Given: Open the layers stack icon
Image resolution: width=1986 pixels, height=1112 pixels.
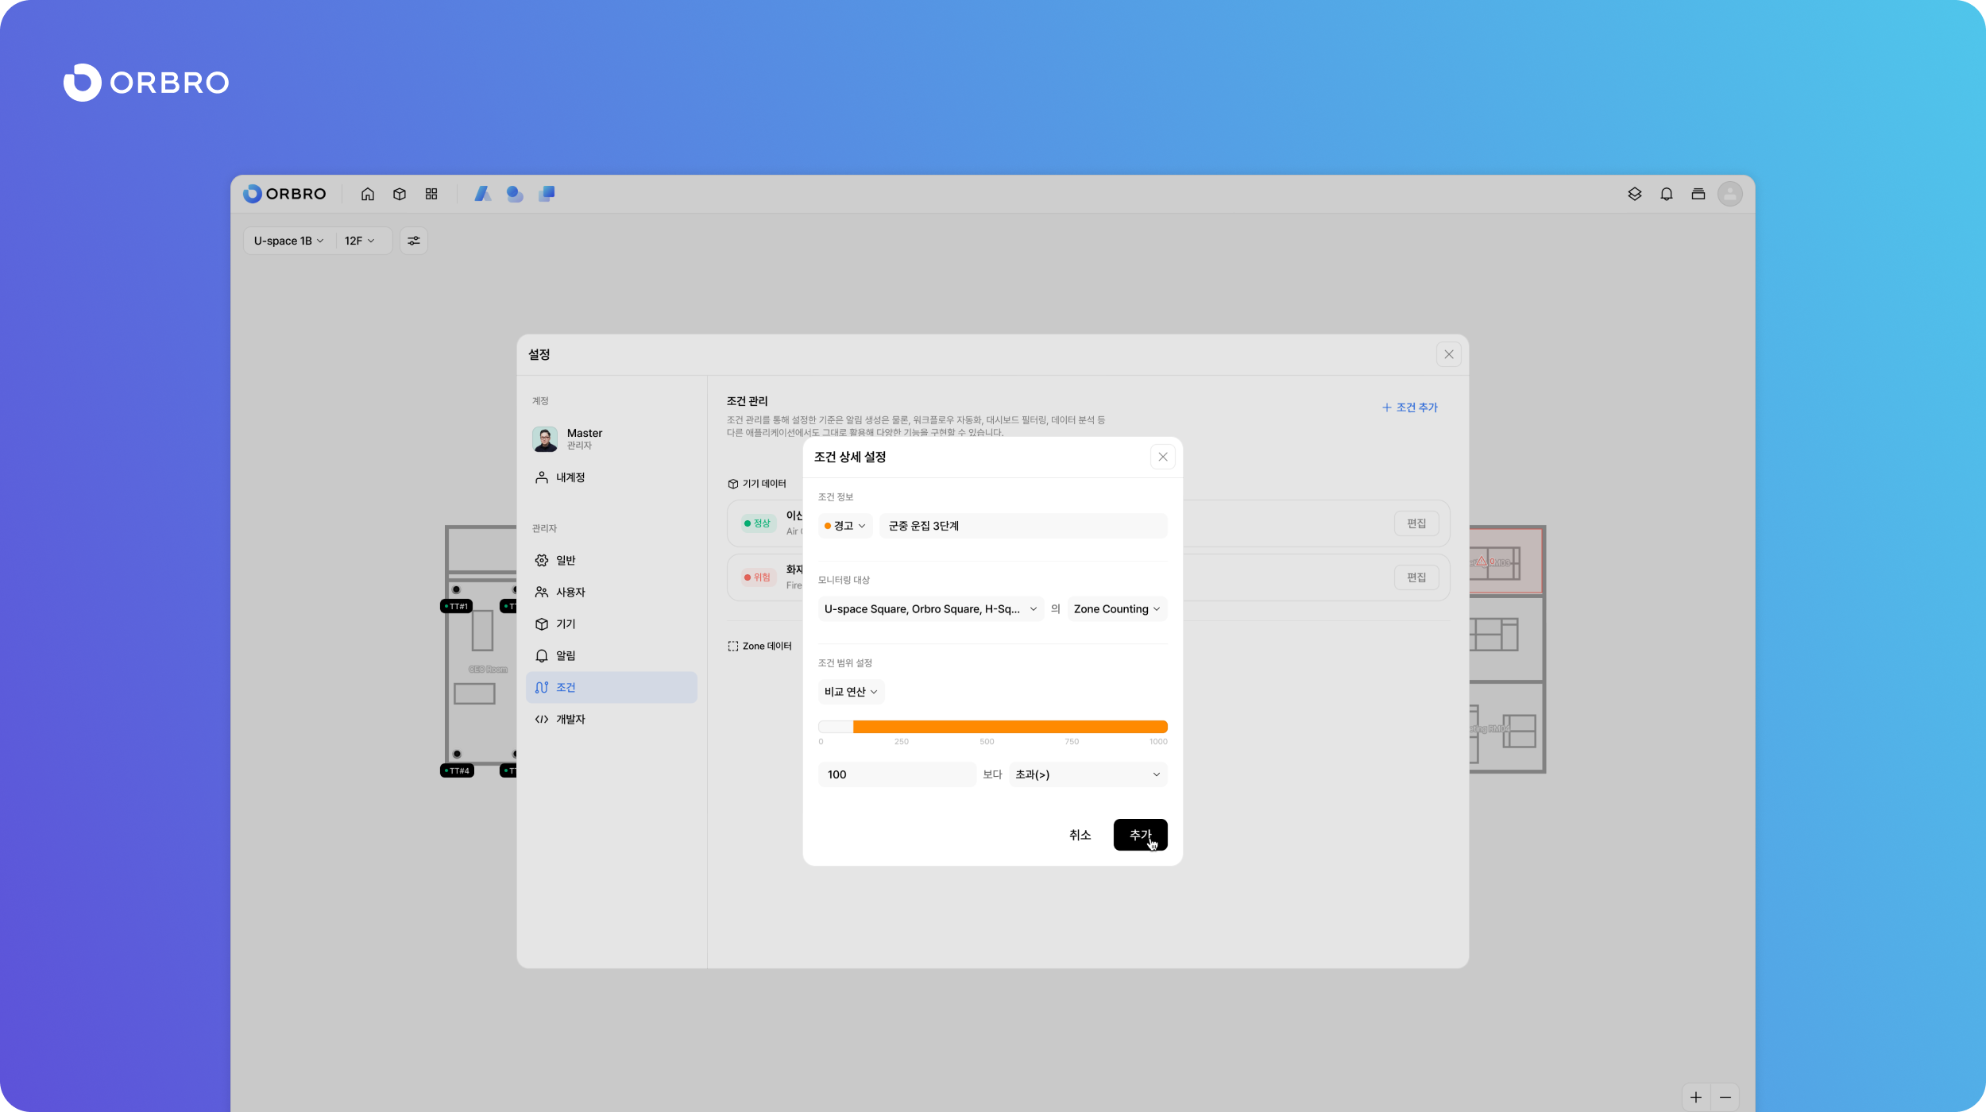Looking at the screenshot, I should click(x=1634, y=194).
